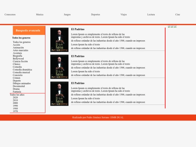This screenshot has width=196, height=147.
Task: Open the Juegos menu item
Action: (67, 15)
